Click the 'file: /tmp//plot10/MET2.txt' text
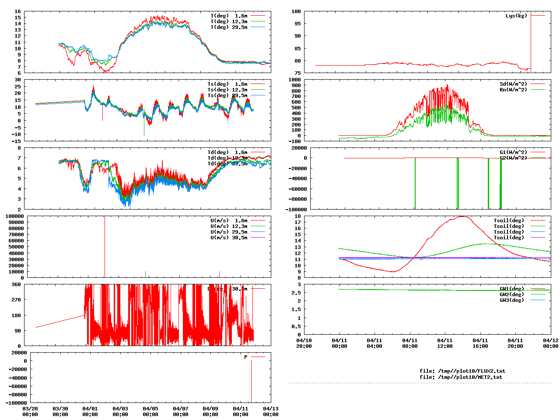Image resolution: width=560 pixels, height=420 pixels. pyautogui.click(x=461, y=377)
